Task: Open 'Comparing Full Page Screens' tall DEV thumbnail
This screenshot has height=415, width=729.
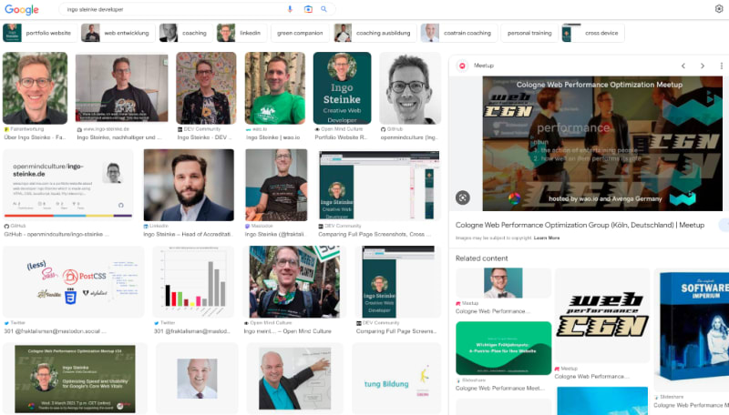Action: click(x=398, y=282)
